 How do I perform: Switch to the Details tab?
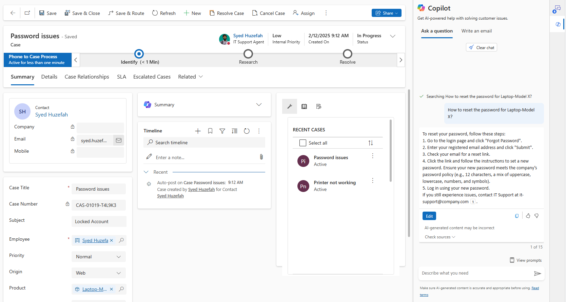click(49, 77)
